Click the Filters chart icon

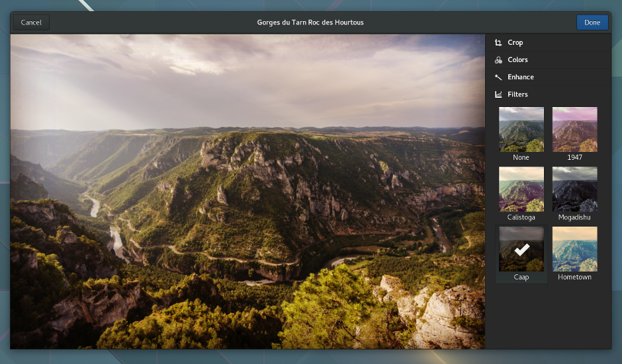point(498,94)
